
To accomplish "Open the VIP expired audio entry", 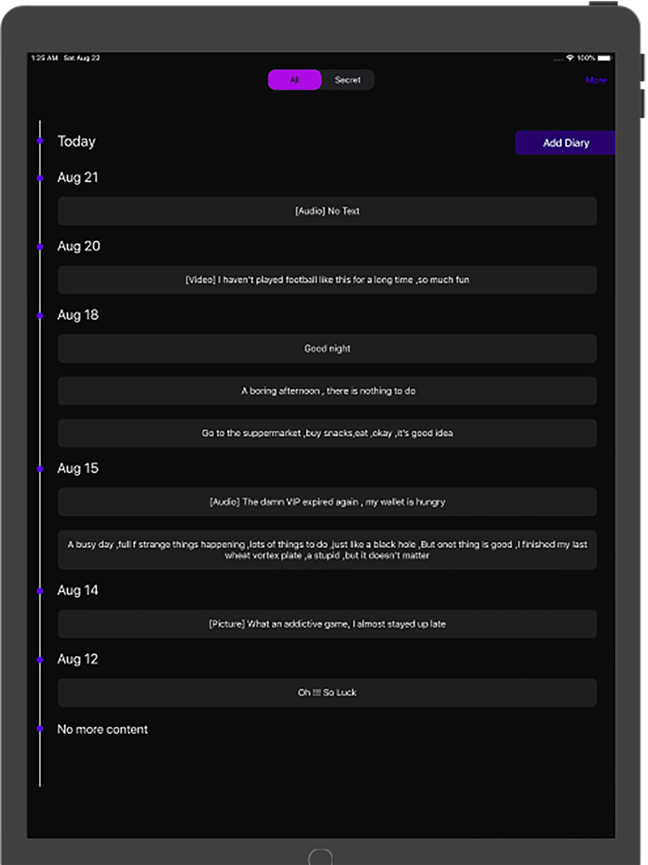I will tap(327, 502).
